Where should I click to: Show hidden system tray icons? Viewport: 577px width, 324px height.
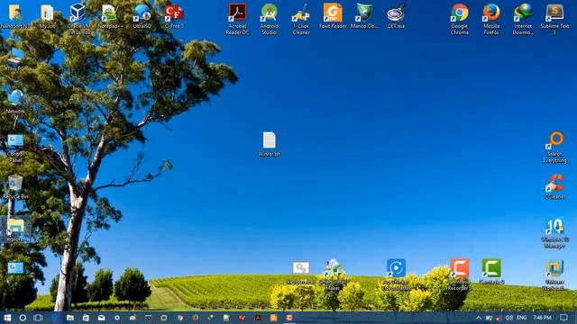(479, 318)
